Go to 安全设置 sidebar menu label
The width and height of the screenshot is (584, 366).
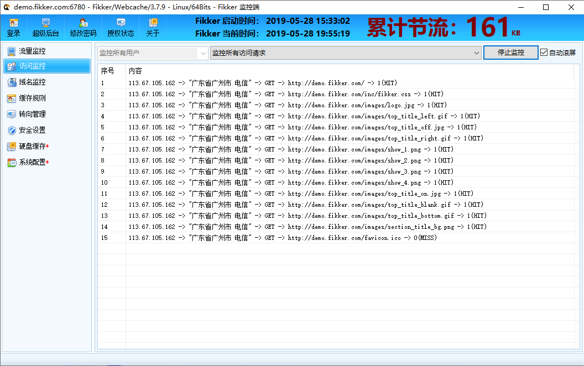33,130
